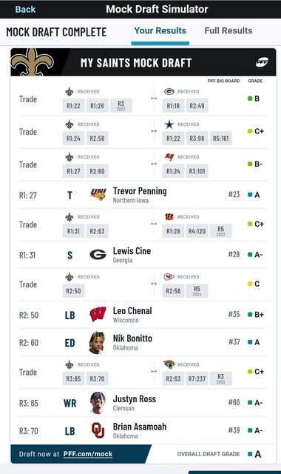
Task: Select the Your Results tab
Action: pos(160,30)
